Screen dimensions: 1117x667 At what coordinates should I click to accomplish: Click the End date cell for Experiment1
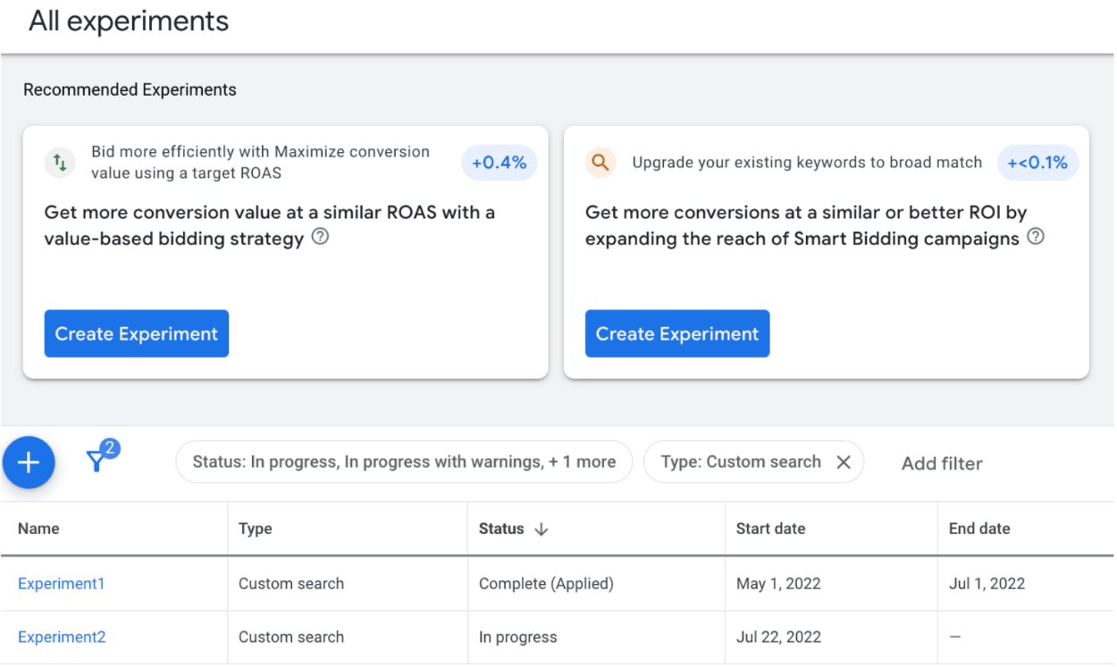coord(986,583)
